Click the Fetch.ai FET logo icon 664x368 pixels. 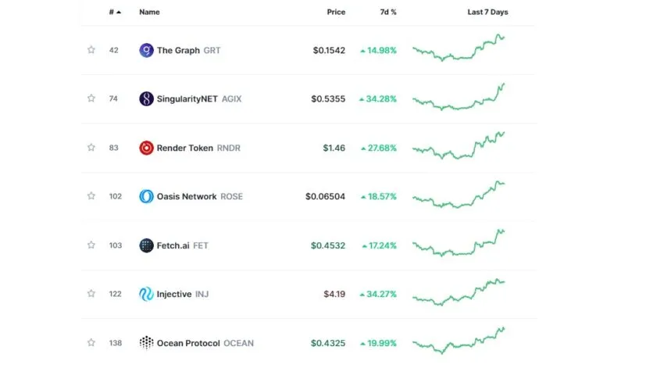coord(146,245)
